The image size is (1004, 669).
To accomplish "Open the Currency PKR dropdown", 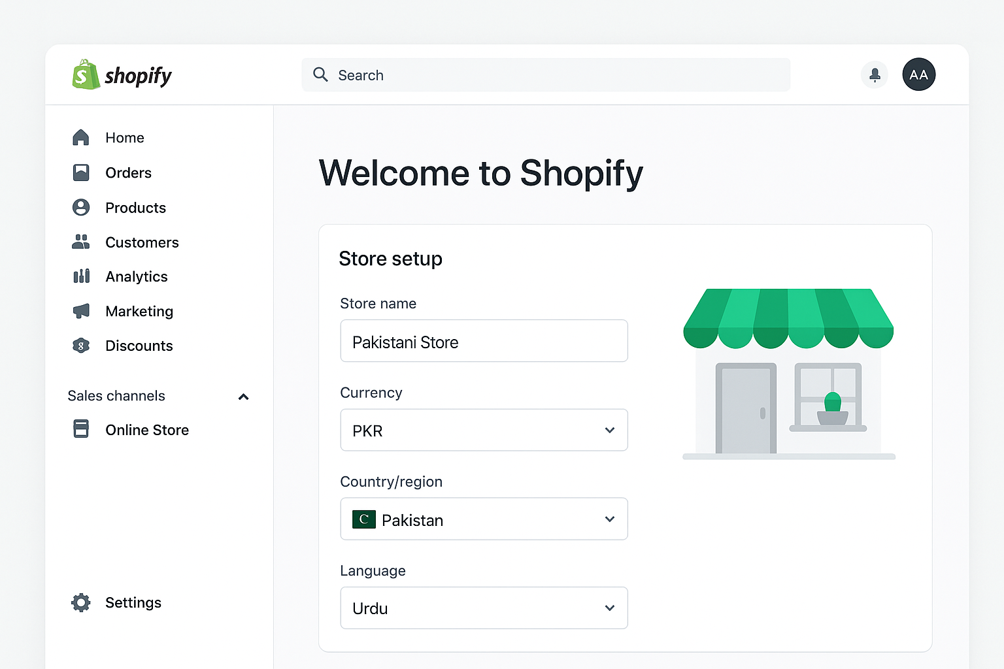I will (x=484, y=430).
